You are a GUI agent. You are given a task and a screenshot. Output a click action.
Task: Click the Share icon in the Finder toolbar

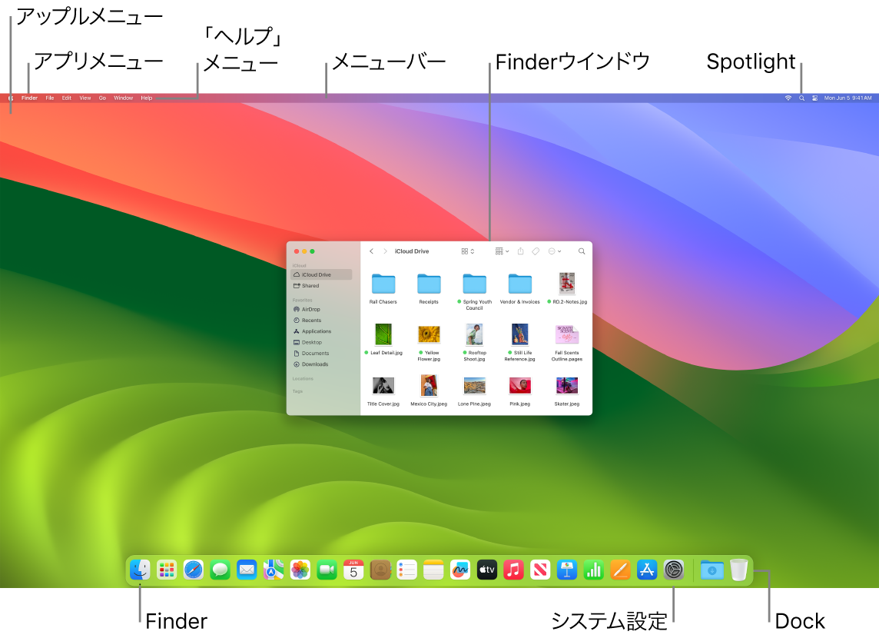[x=521, y=251]
